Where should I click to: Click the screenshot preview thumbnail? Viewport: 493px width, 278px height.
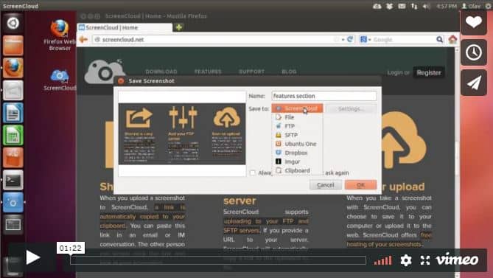point(182,133)
